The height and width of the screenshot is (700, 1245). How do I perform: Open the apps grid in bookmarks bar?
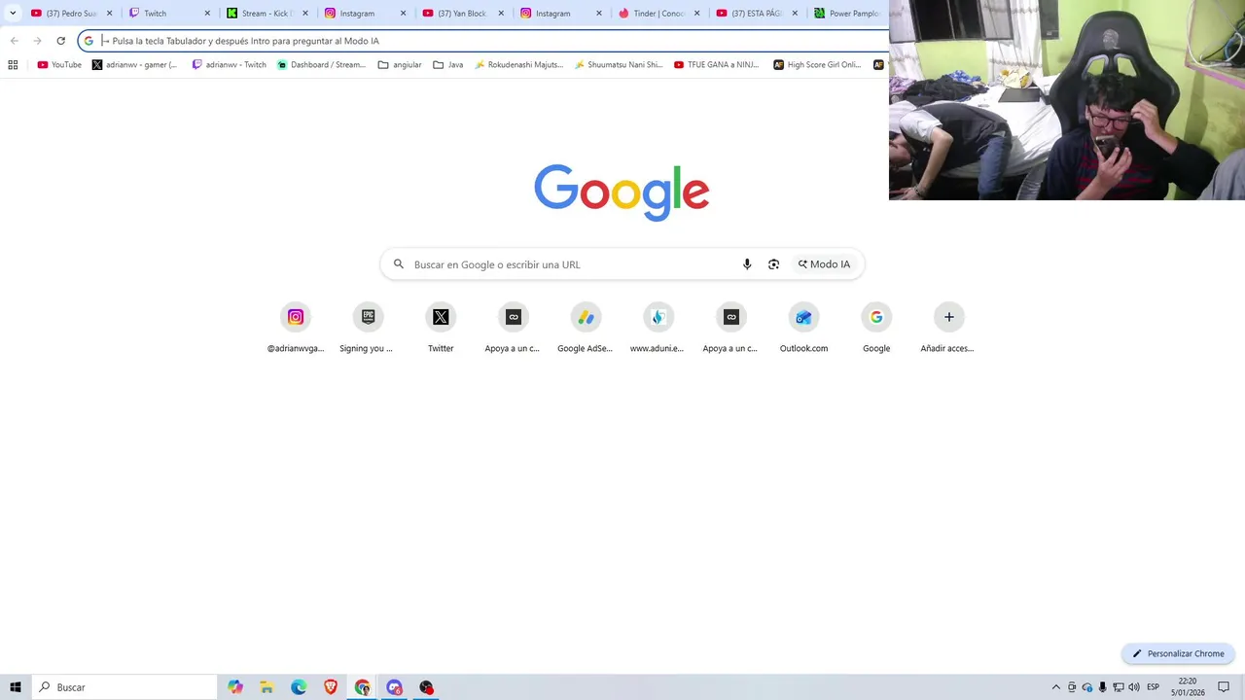13,65
